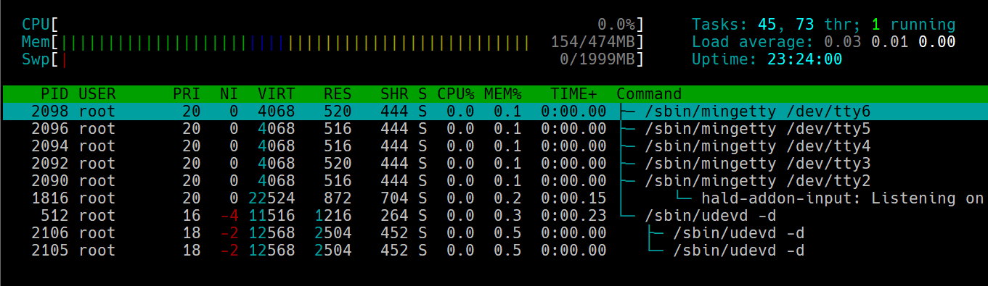
Task: Sort by the SHR column header
Action: pos(394,94)
